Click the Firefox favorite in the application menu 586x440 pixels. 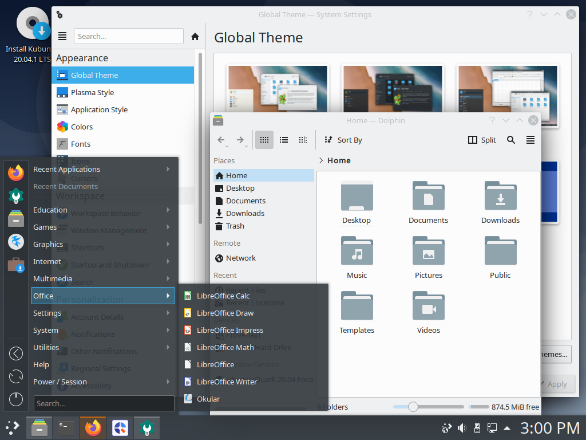tap(16, 173)
